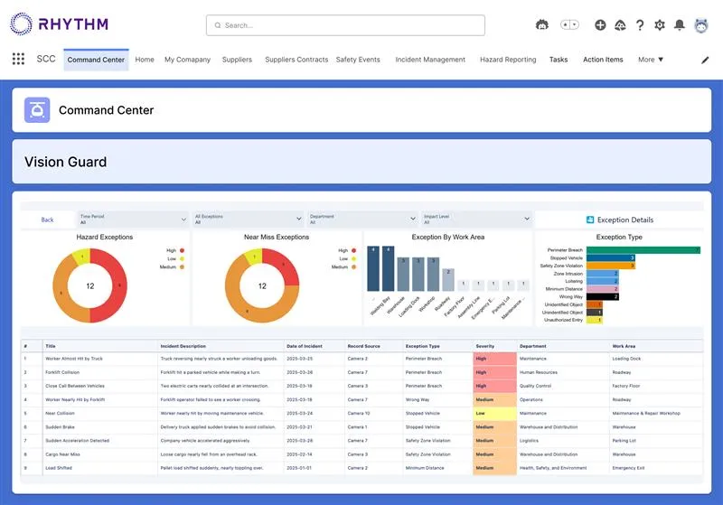Image resolution: width=723 pixels, height=505 pixels.
Task: Expand the More navigation menu
Action: pos(651,60)
